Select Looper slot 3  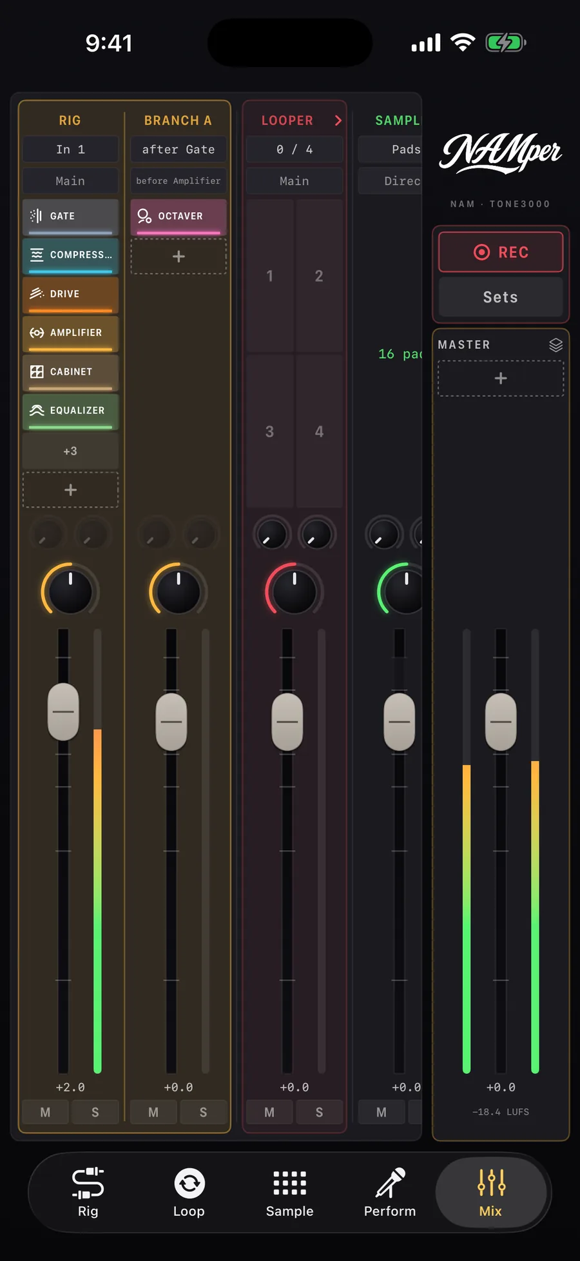270,432
